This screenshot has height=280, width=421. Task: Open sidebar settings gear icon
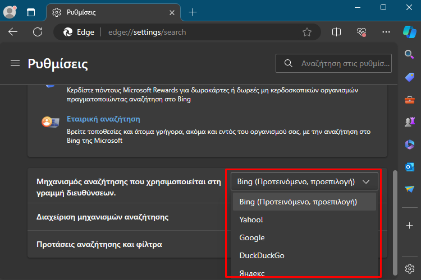pos(410,268)
